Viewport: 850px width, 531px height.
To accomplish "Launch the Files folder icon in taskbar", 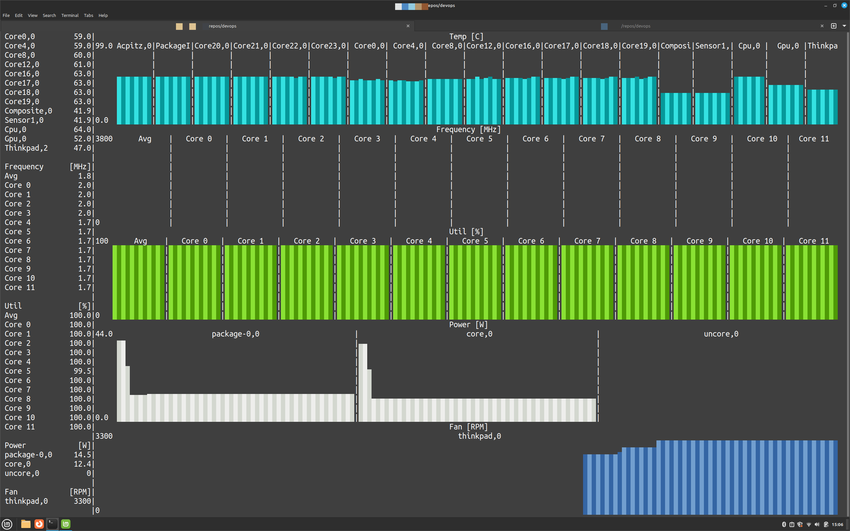I will (x=26, y=524).
